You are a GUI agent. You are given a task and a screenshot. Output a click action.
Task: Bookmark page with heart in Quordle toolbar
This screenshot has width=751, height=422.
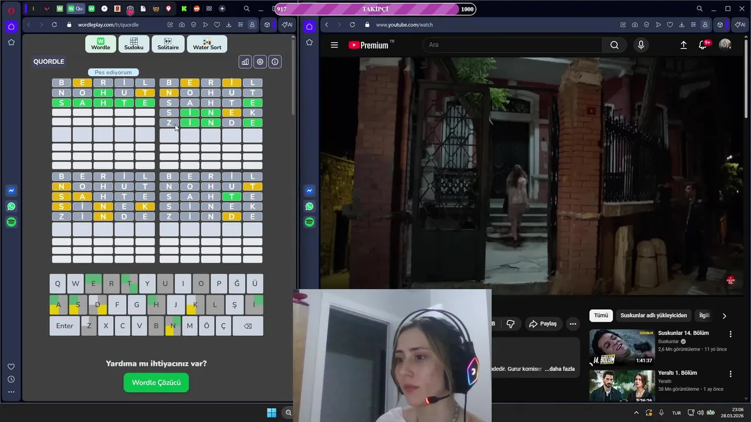pyautogui.click(x=216, y=25)
